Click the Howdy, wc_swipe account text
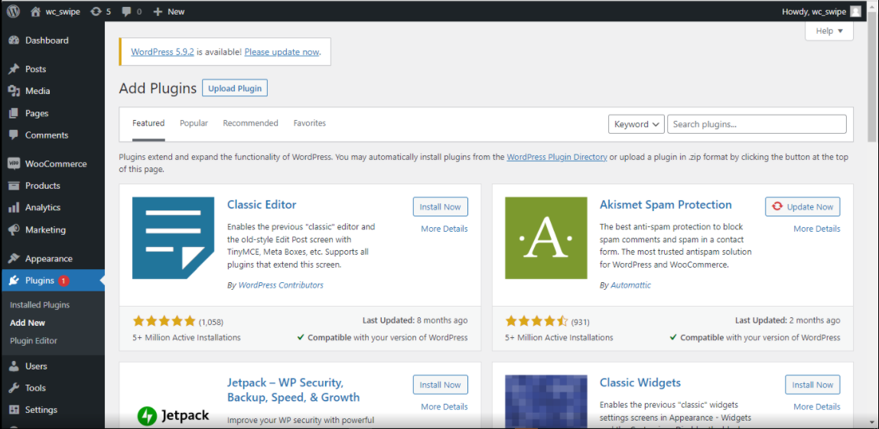The height and width of the screenshot is (429, 879). 814,11
